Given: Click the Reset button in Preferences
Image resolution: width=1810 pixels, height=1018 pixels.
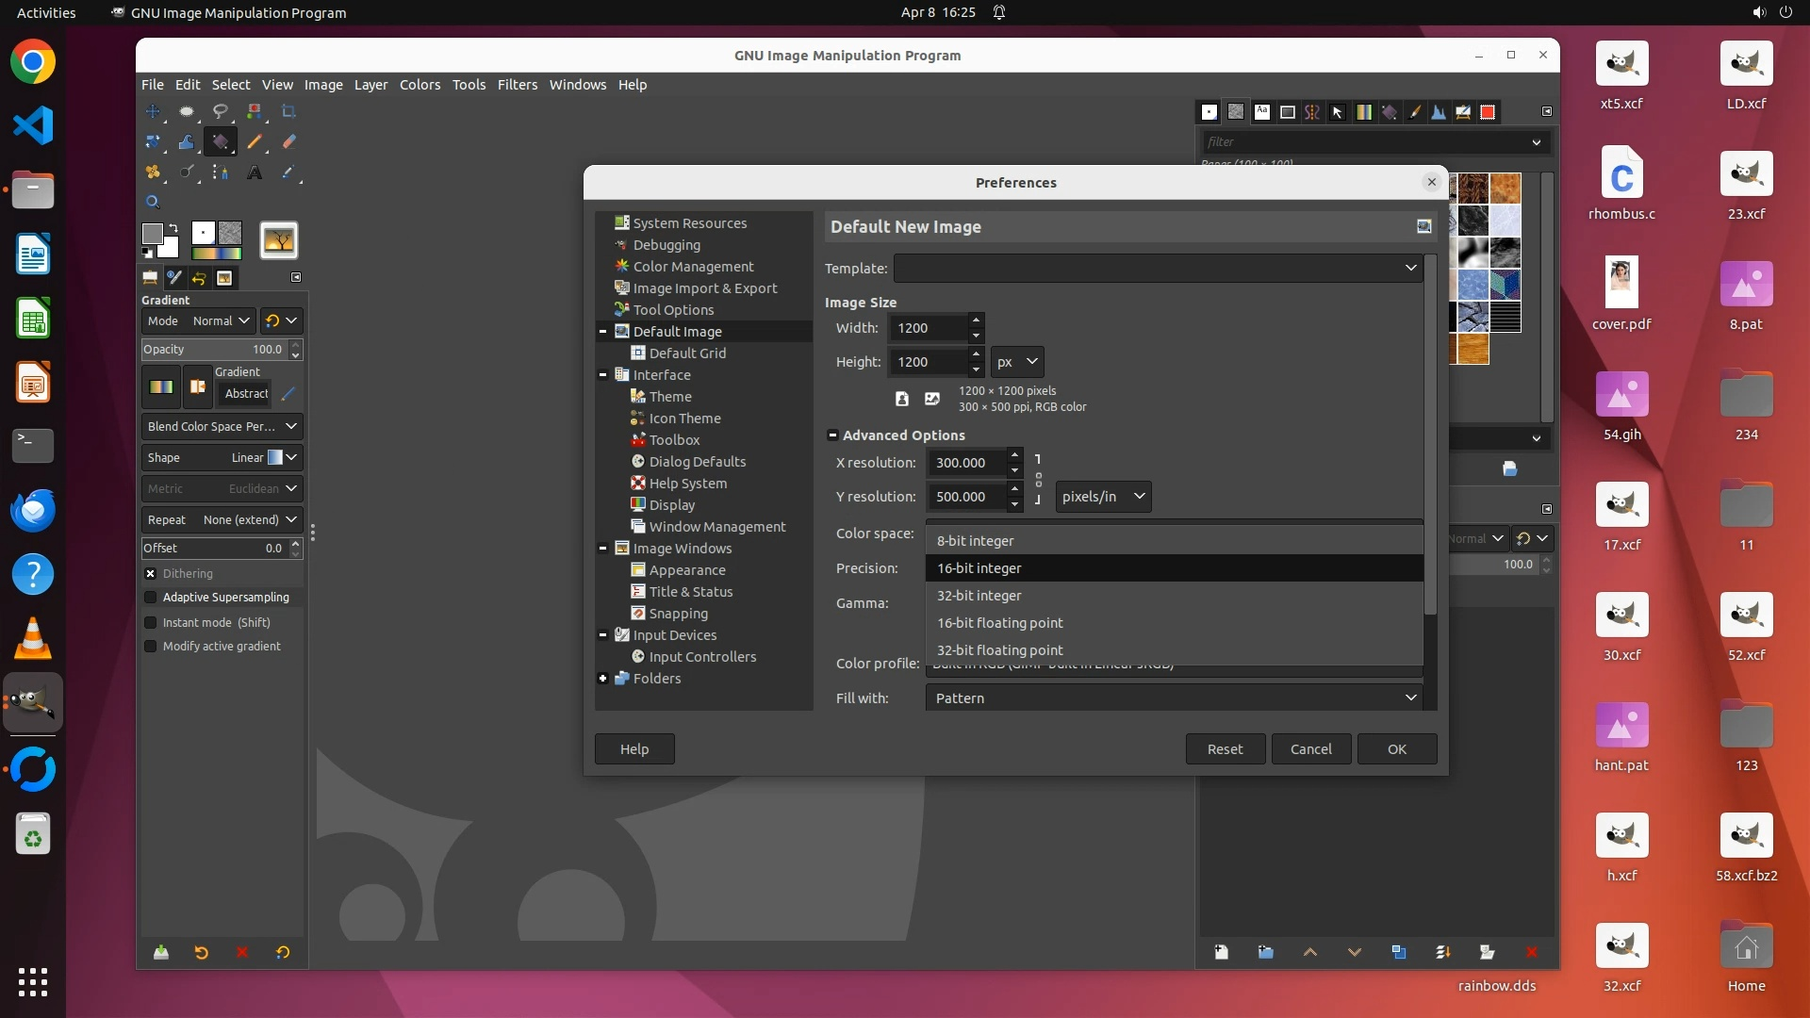Looking at the screenshot, I should click(x=1225, y=748).
